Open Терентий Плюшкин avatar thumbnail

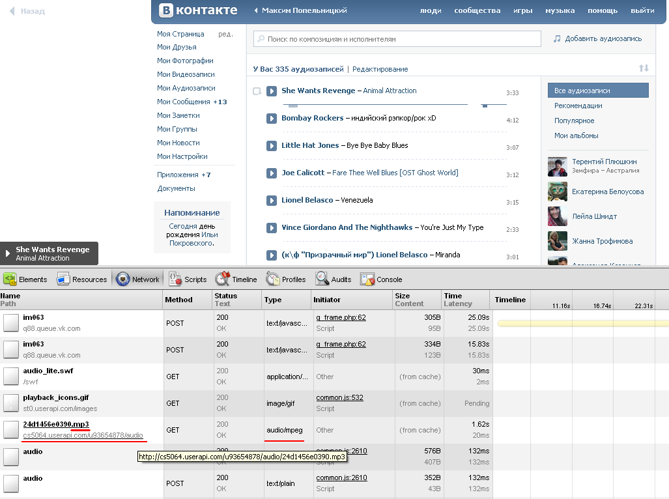coord(558,167)
